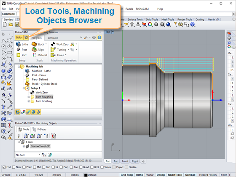
Task: Click the light bulb icon in toolbar
Action: 132,24
